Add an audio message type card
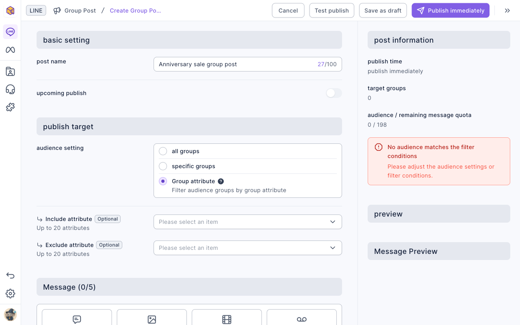The height and width of the screenshot is (325, 520). (301, 317)
